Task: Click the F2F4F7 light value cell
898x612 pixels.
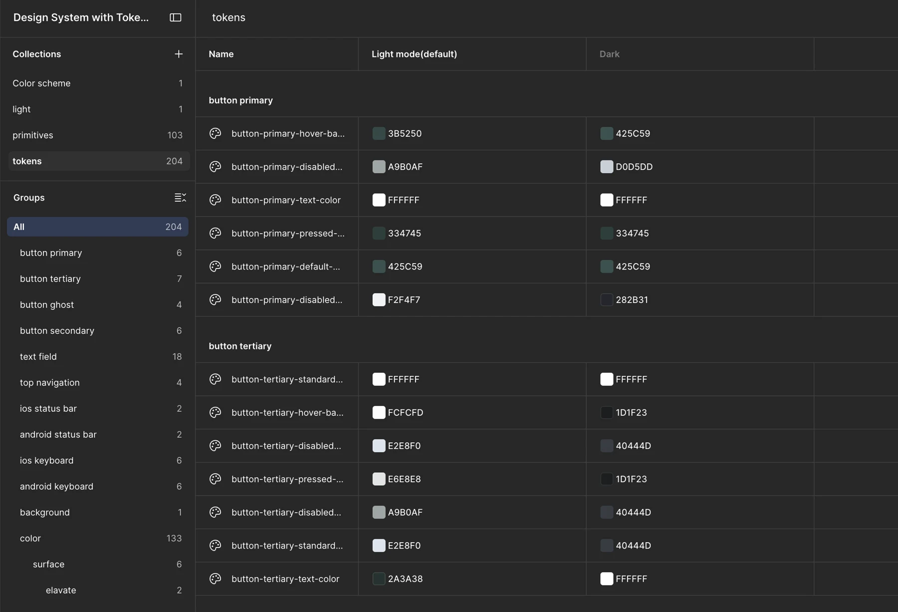Action: coord(472,300)
